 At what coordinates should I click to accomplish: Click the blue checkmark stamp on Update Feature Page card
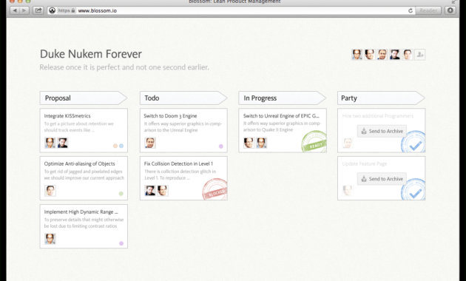point(413,189)
